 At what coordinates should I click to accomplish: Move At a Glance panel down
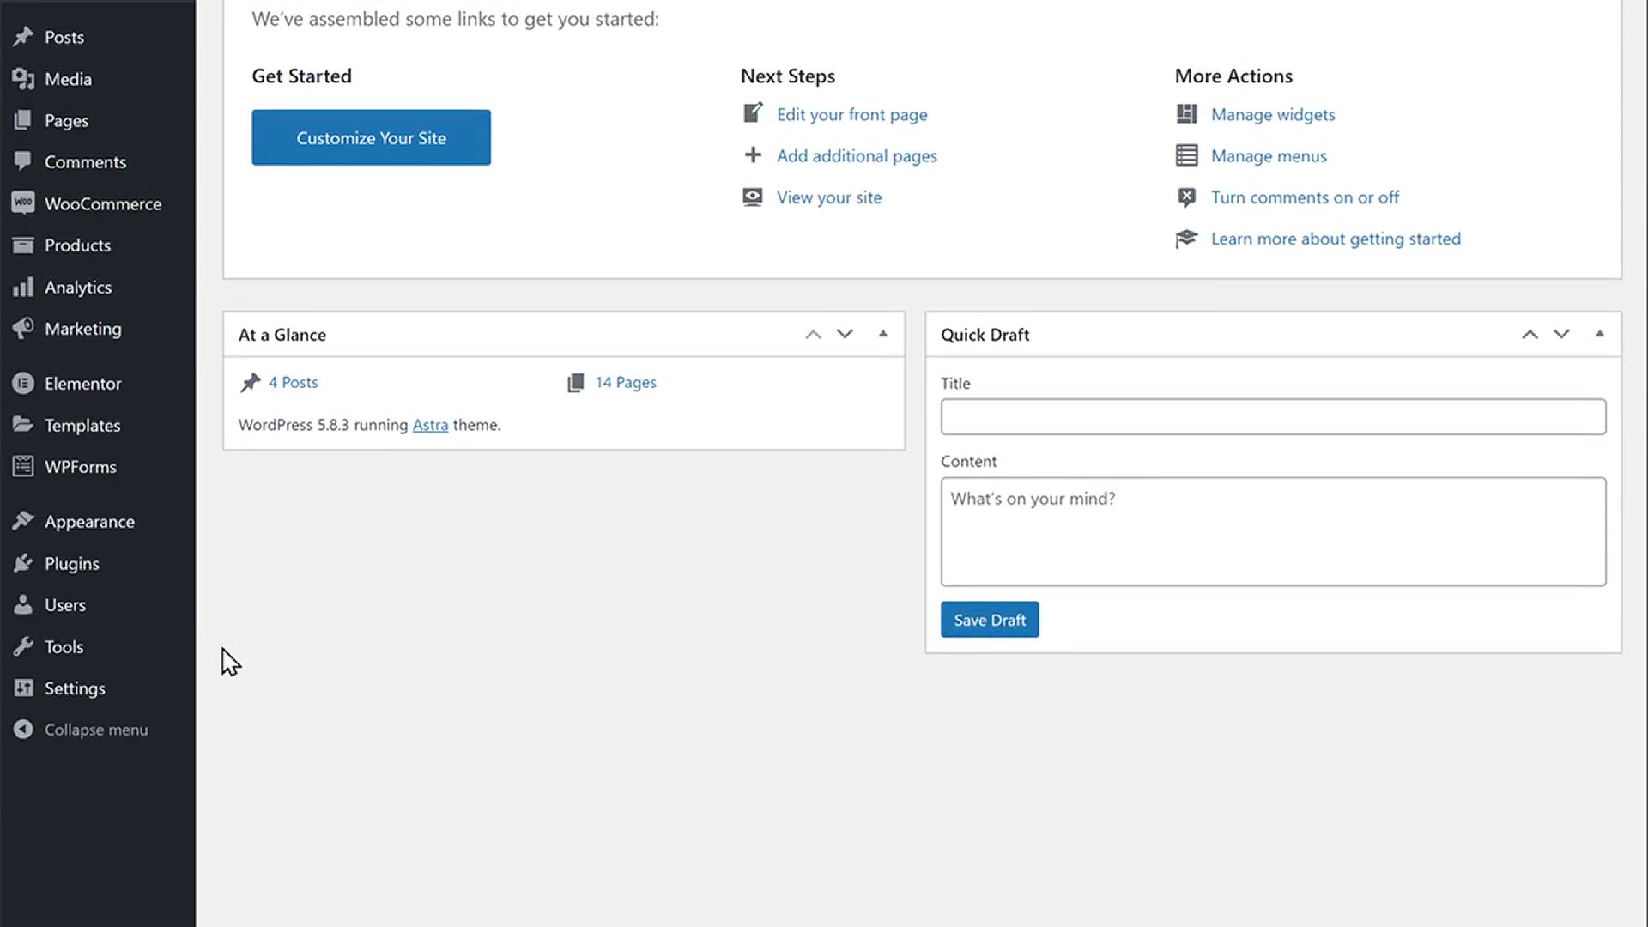845,335
